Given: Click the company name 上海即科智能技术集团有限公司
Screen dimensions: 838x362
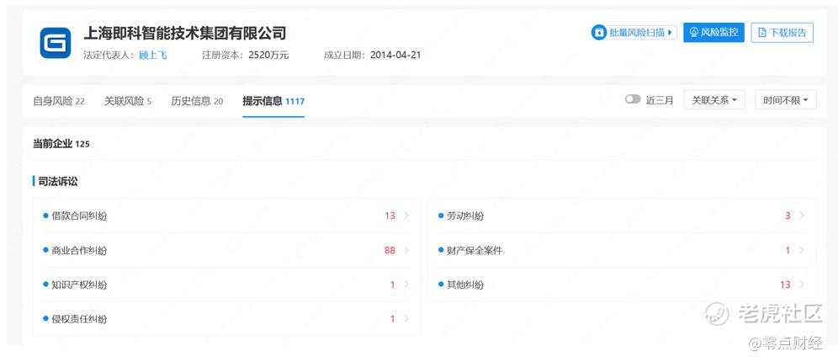Looking at the screenshot, I should click(x=185, y=33).
